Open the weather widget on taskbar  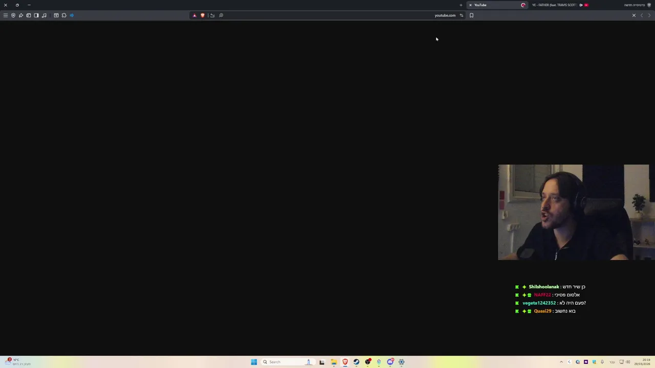18,362
